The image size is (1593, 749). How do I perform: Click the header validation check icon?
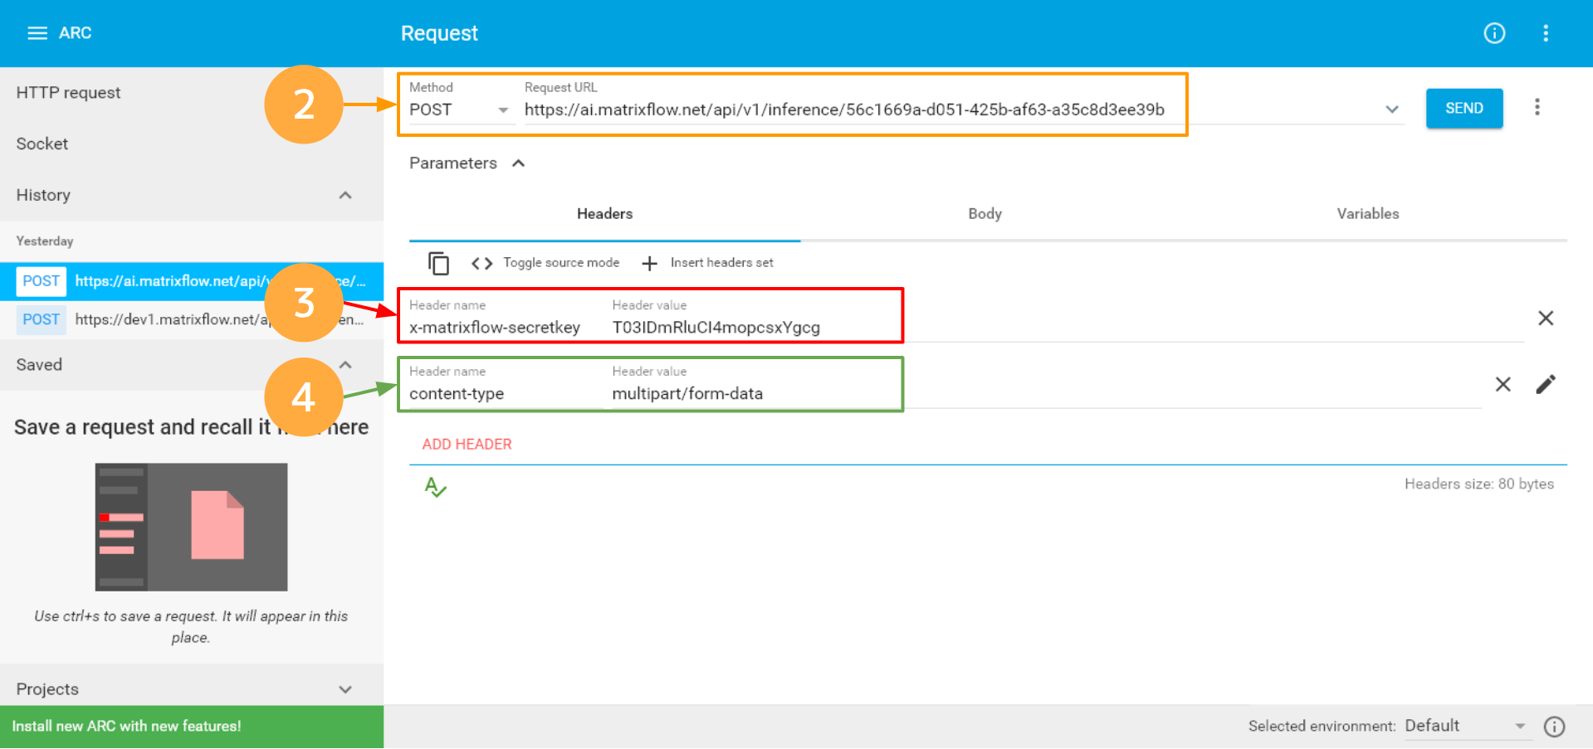[435, 487]
